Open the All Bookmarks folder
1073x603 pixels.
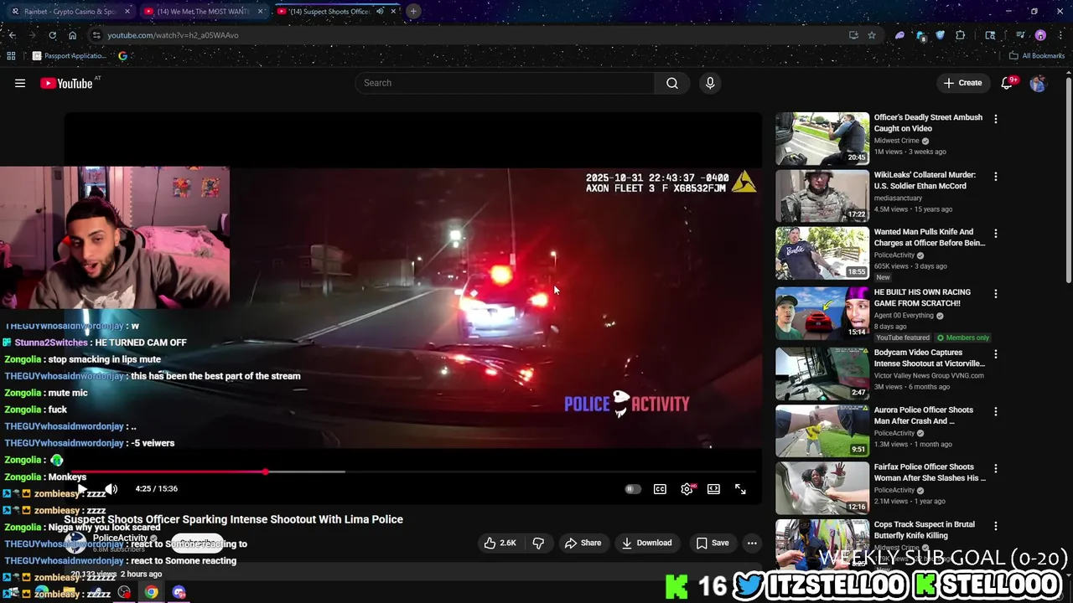1037,56
